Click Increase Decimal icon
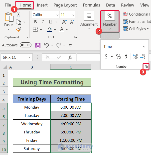 pos(135,56)
